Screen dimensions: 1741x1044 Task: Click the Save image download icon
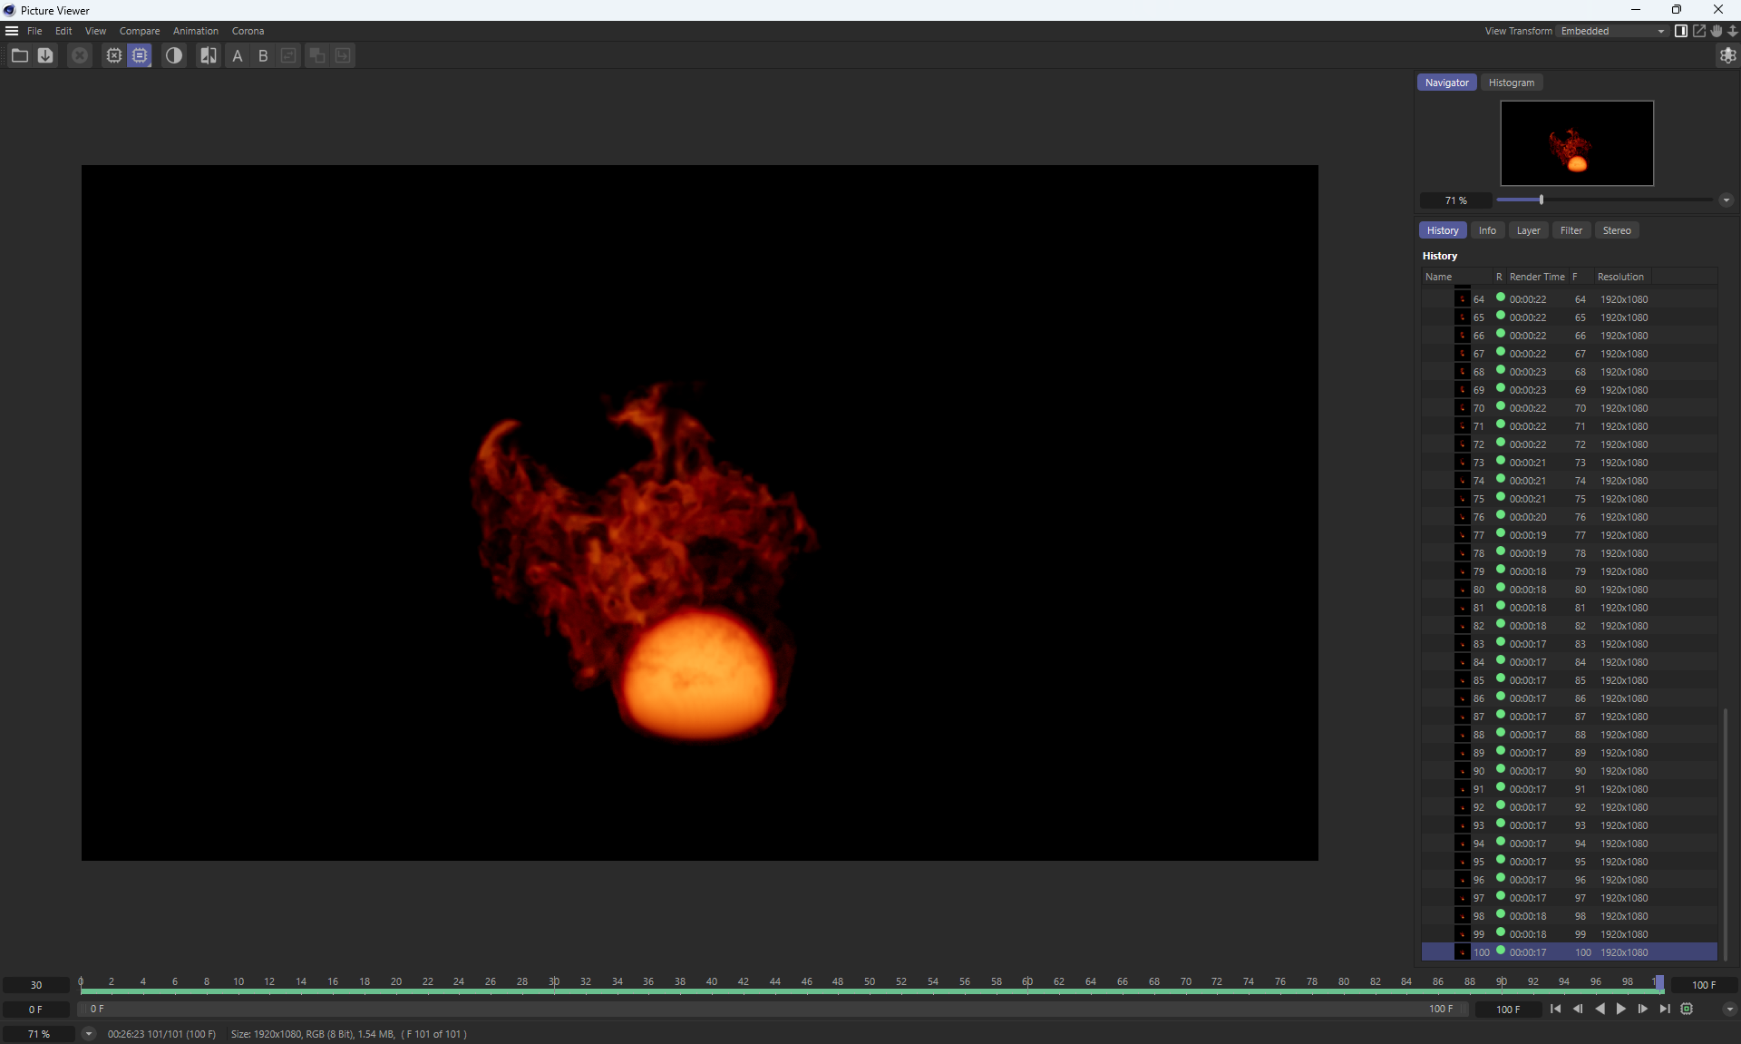pos(45,56)
